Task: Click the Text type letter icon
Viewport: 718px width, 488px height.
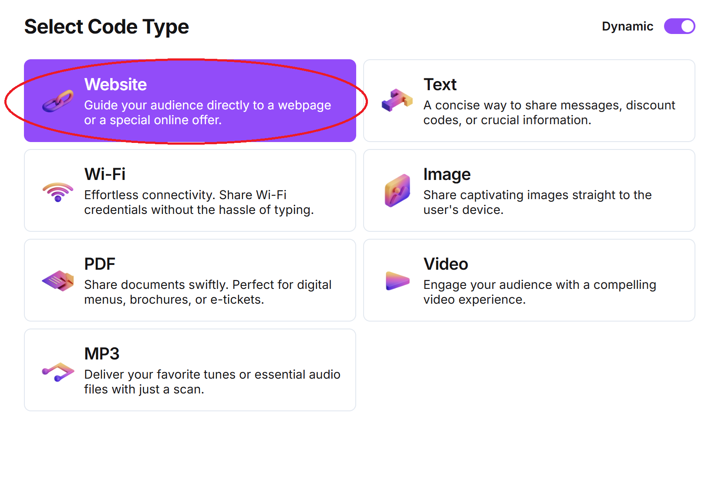Action: (x=397, y=100)
